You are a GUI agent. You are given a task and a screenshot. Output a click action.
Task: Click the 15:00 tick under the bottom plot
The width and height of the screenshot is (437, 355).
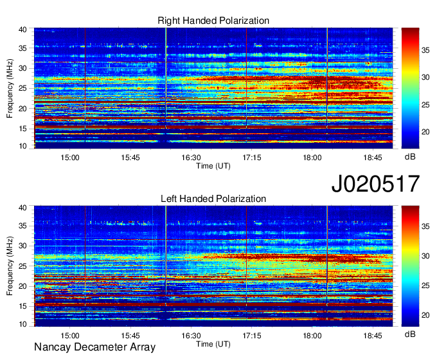pos(69,336)
